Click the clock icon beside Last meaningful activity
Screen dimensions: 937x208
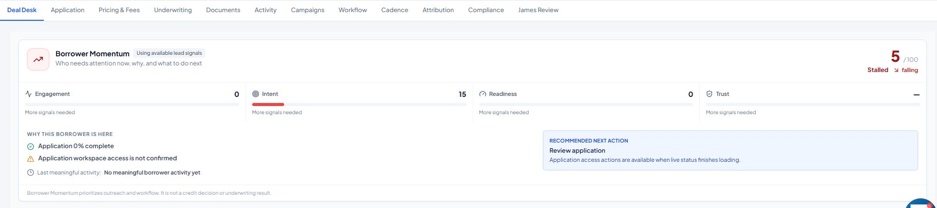[x=31, y=172]
